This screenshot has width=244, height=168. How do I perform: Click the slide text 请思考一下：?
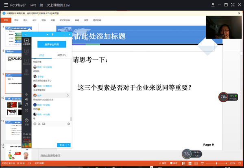click(90, 60)
